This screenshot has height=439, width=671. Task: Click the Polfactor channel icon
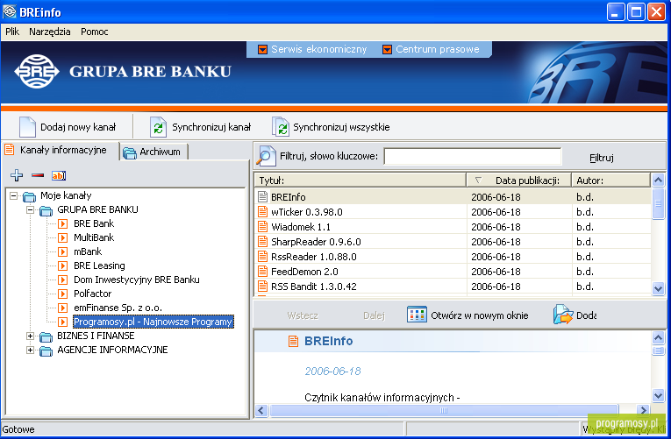pyautogui.click(x=63, y=294)
